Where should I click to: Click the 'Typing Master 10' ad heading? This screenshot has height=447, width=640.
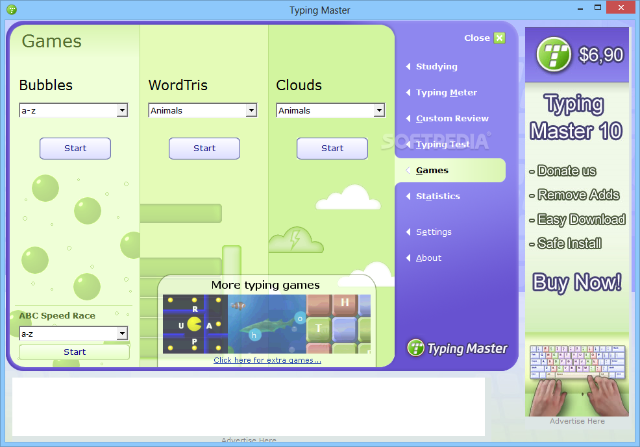coord(576,117)
